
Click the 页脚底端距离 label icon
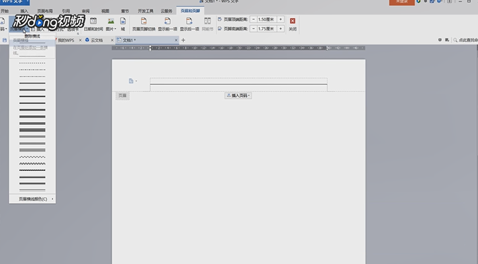220,28
